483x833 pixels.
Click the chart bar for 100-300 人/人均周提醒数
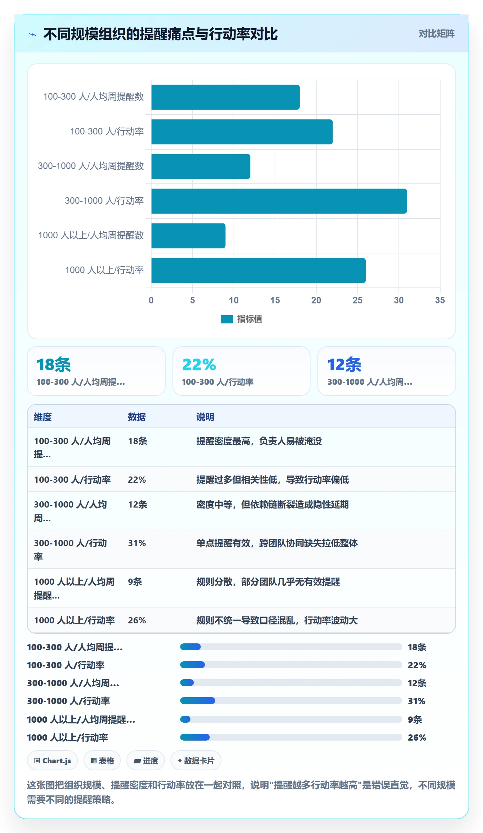pos(225,97)
